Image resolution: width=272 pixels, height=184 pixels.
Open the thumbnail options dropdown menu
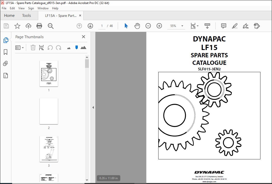tap(19, 48)
